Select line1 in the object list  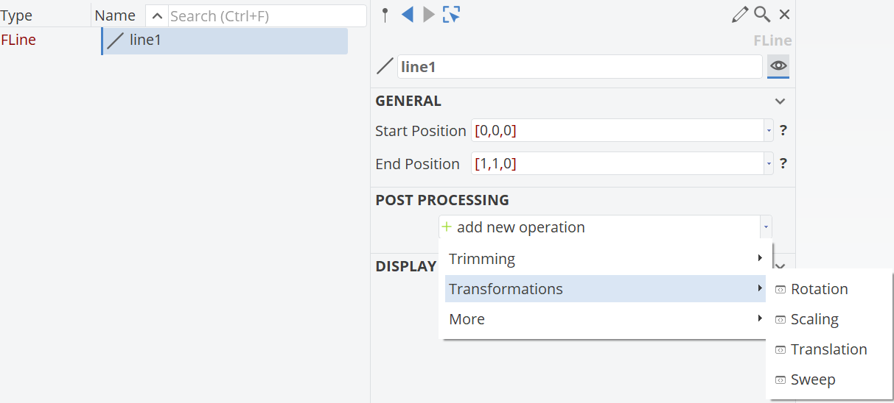pyautogui.click(x=225, y=40)
